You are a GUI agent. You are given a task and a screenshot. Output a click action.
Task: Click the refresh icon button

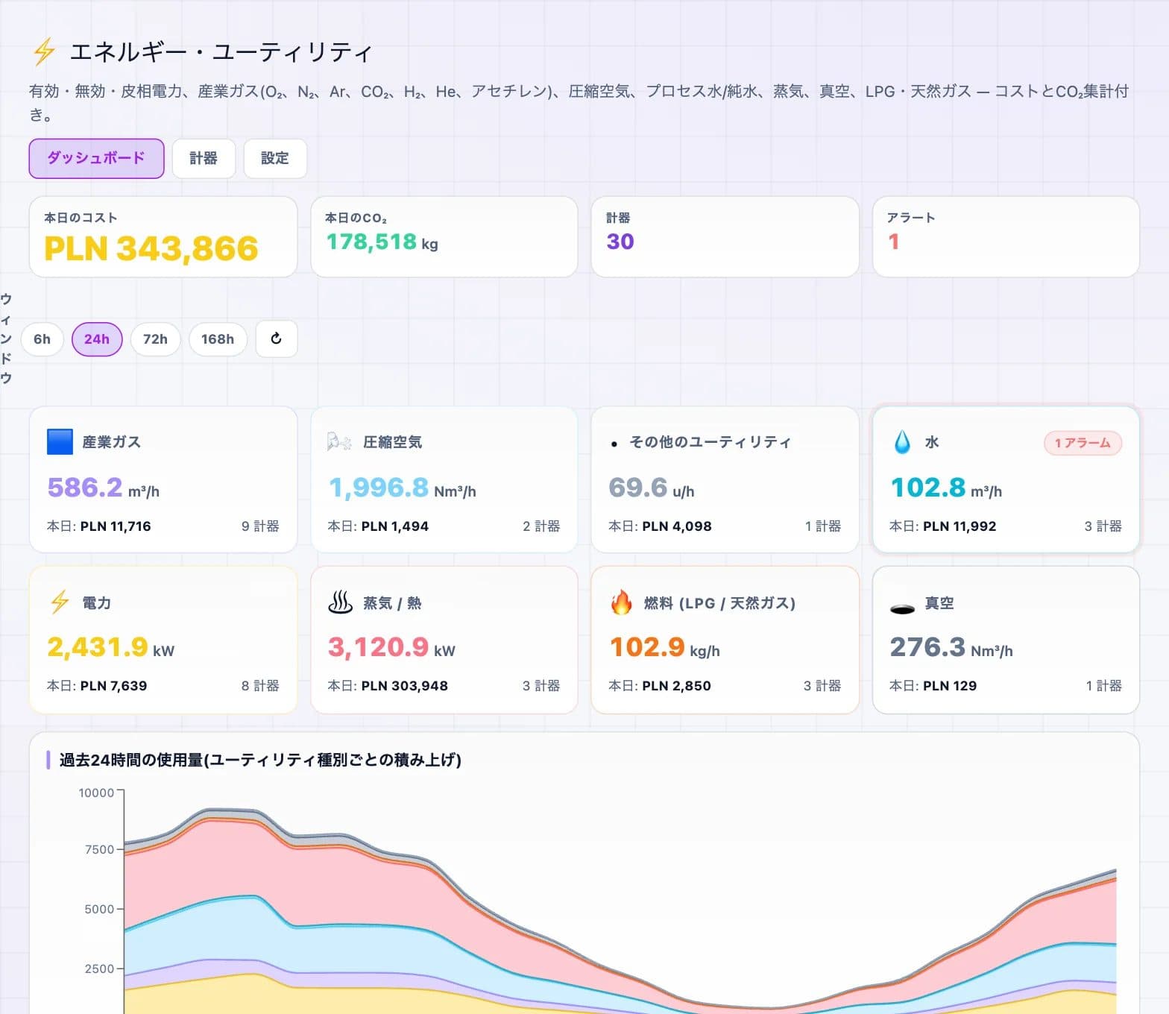click(x=277, y=339)
